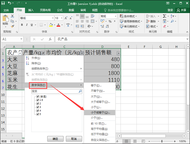The height and width of the screenshot is (144, 190).
Task: Expand the Name Box dropdown arrow
Action: [x=21, y=39]
